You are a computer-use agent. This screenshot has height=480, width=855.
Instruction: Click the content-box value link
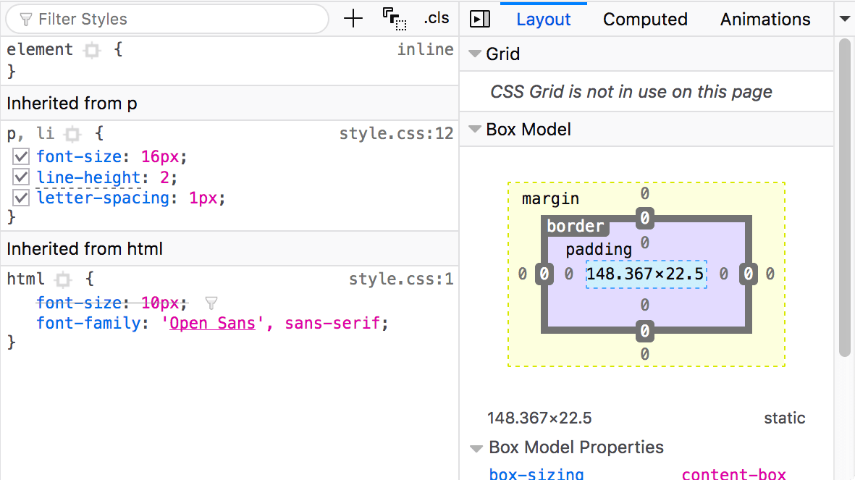tap(733, 473)
